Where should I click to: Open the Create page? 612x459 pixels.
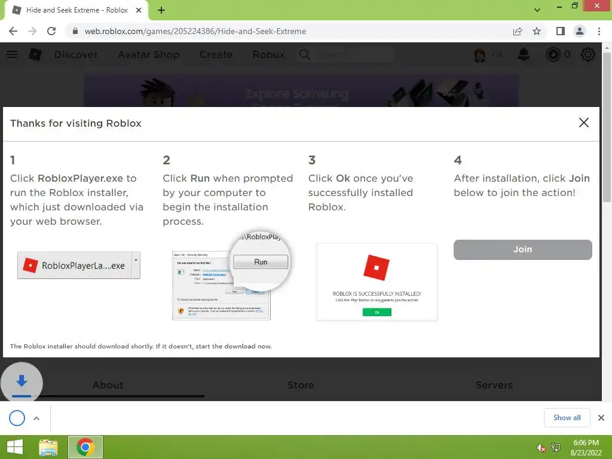pos(216,54)
